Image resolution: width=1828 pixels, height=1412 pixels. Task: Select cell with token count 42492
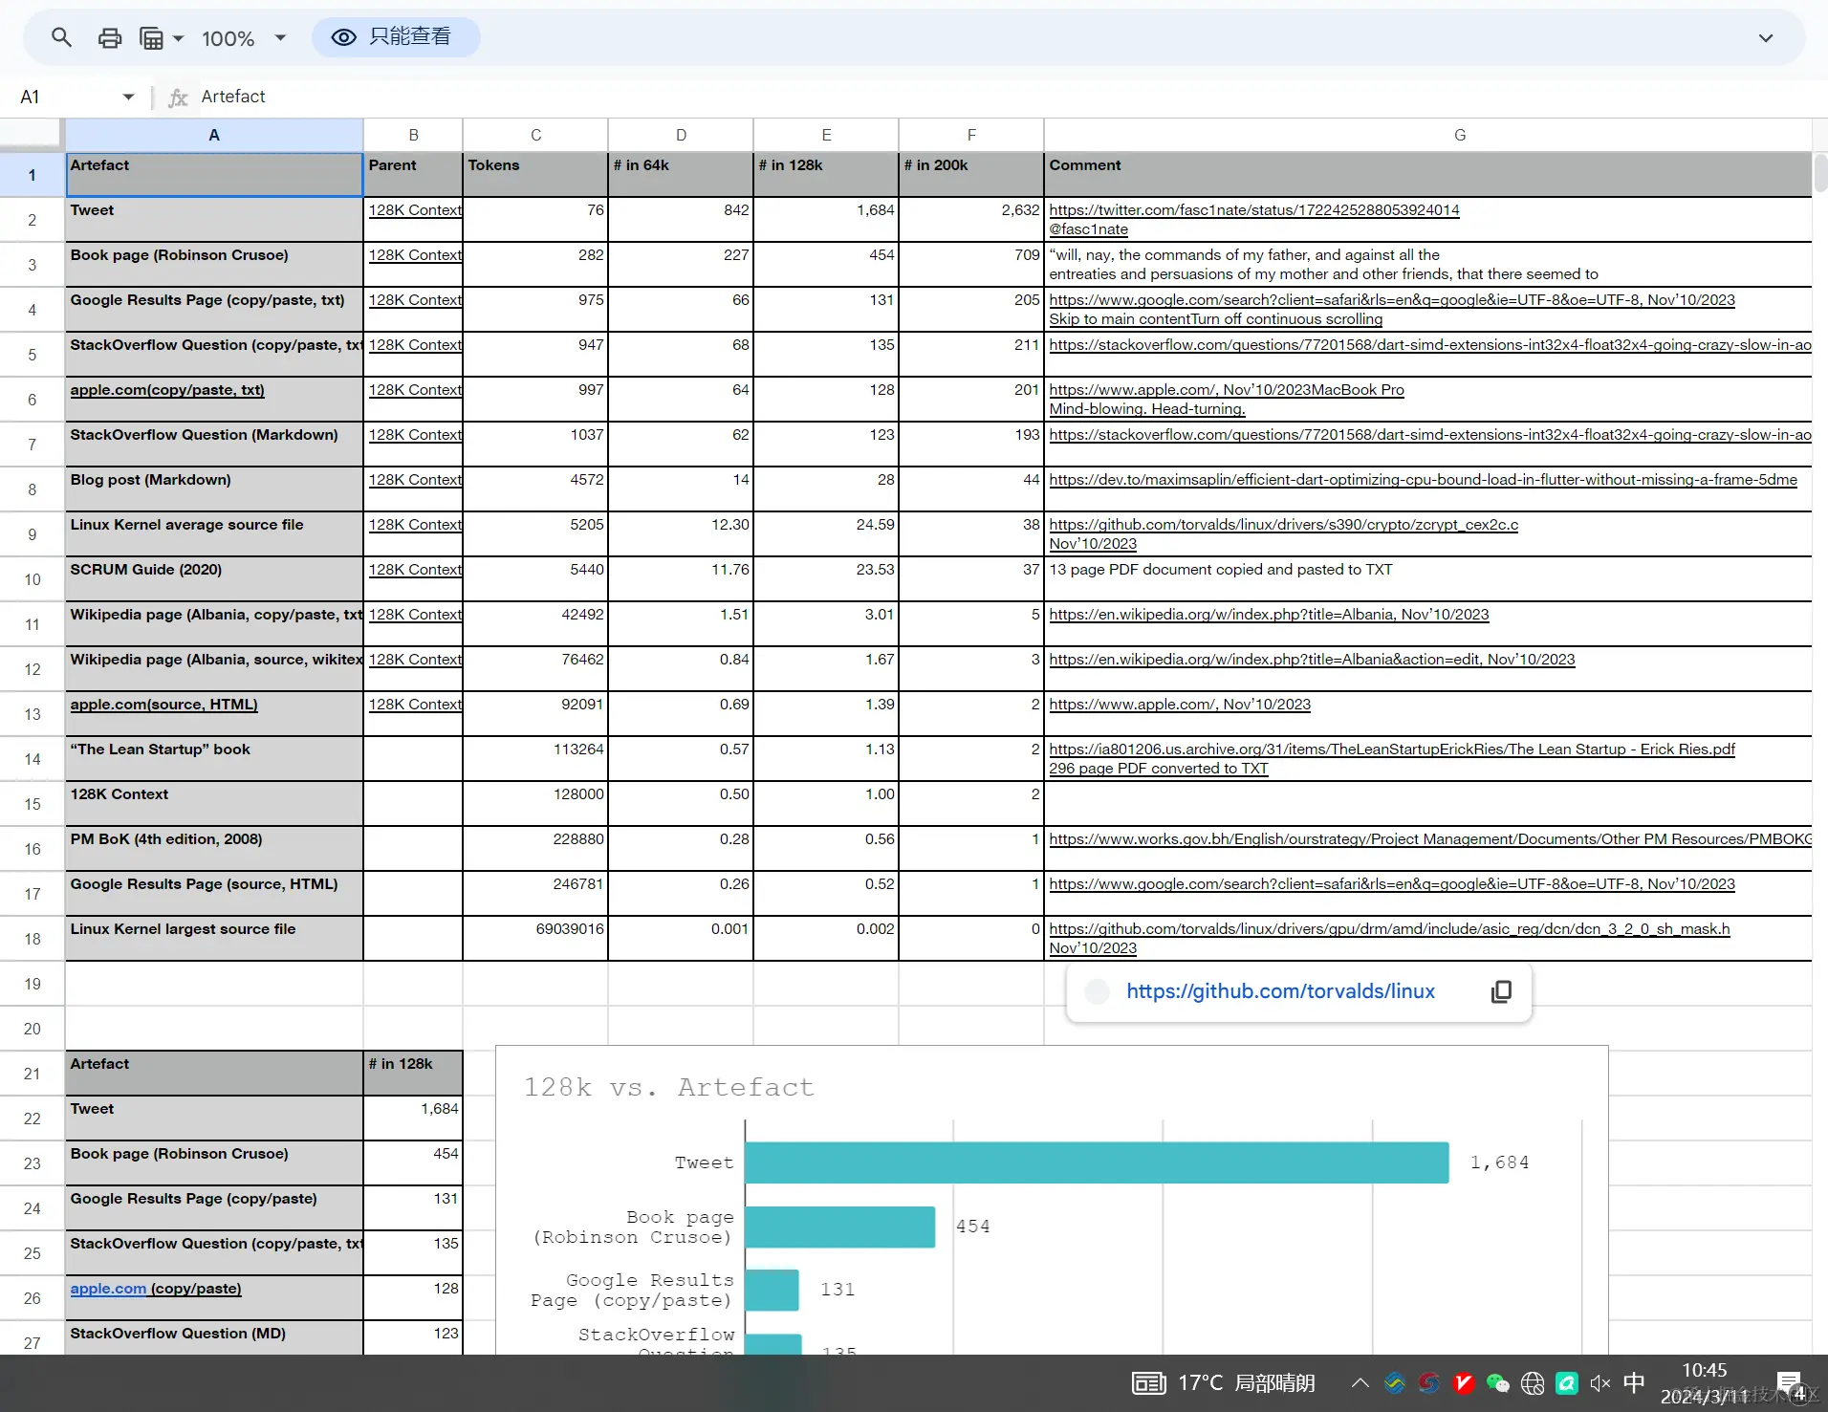(x=535, y=623)
